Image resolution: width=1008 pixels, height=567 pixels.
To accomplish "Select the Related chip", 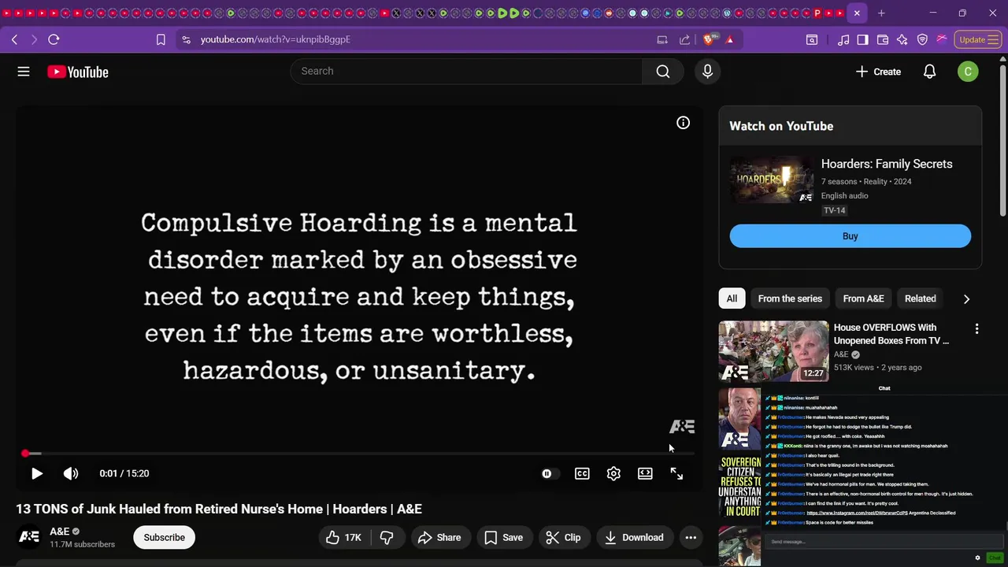I will pyautogui.click(x=920, y=298).
